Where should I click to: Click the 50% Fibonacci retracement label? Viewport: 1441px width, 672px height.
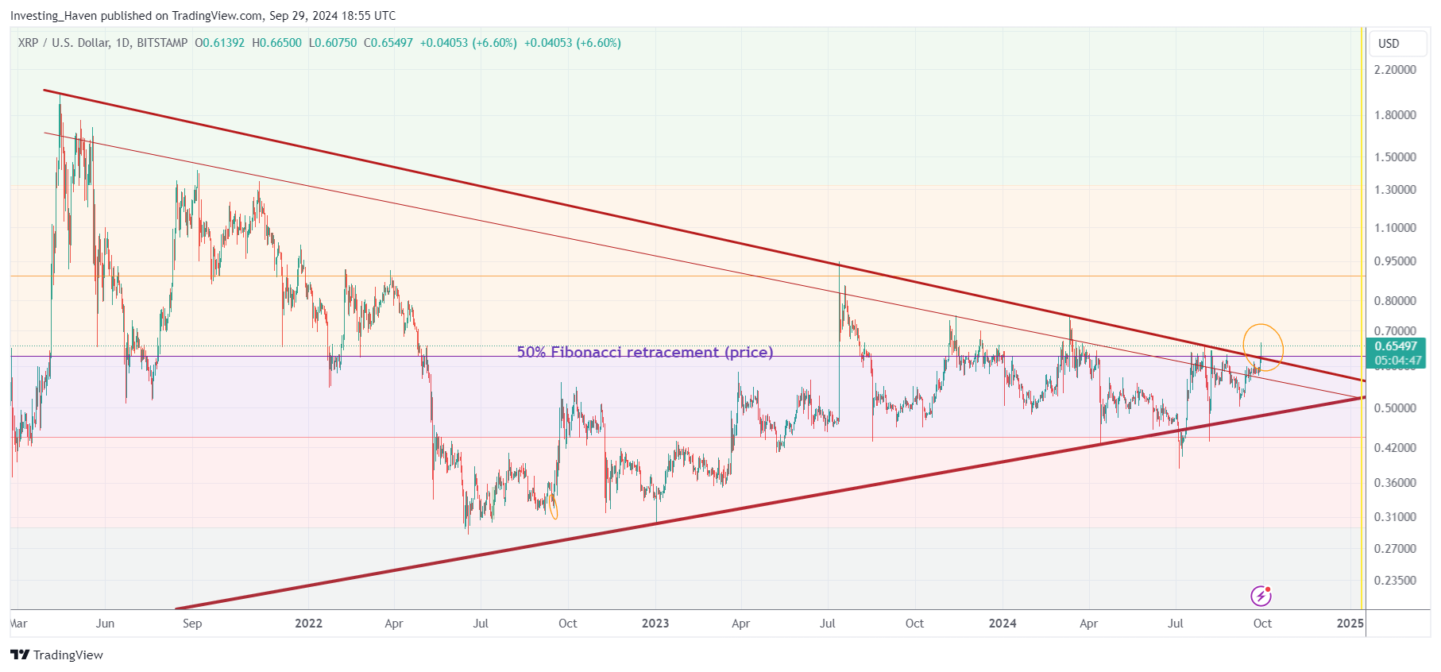coord(645,352)
